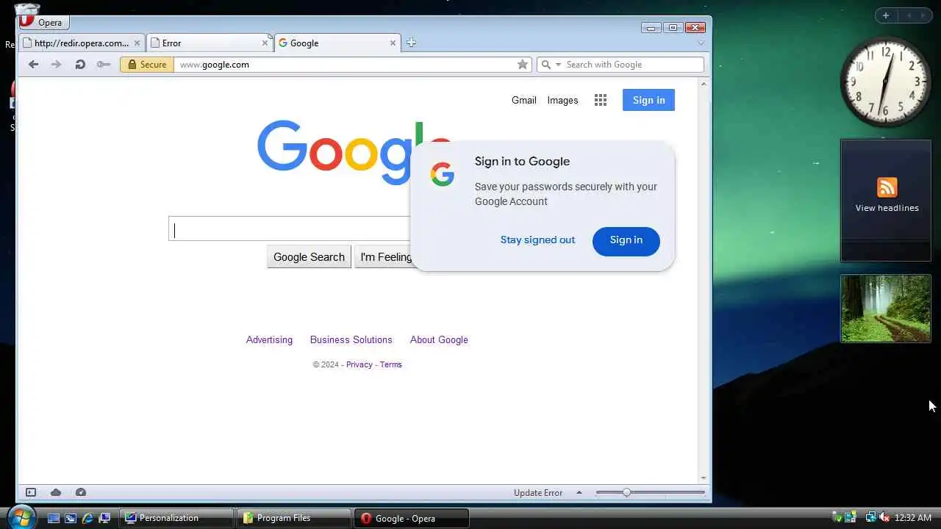Switch to the Error tab
This screenshot has height=529, width=941.
(209, 43)
